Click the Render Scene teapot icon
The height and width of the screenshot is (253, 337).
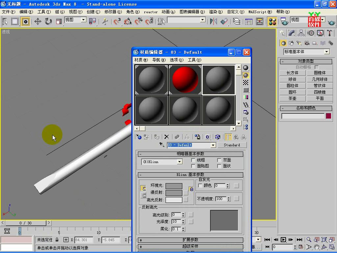click(284, 21)
